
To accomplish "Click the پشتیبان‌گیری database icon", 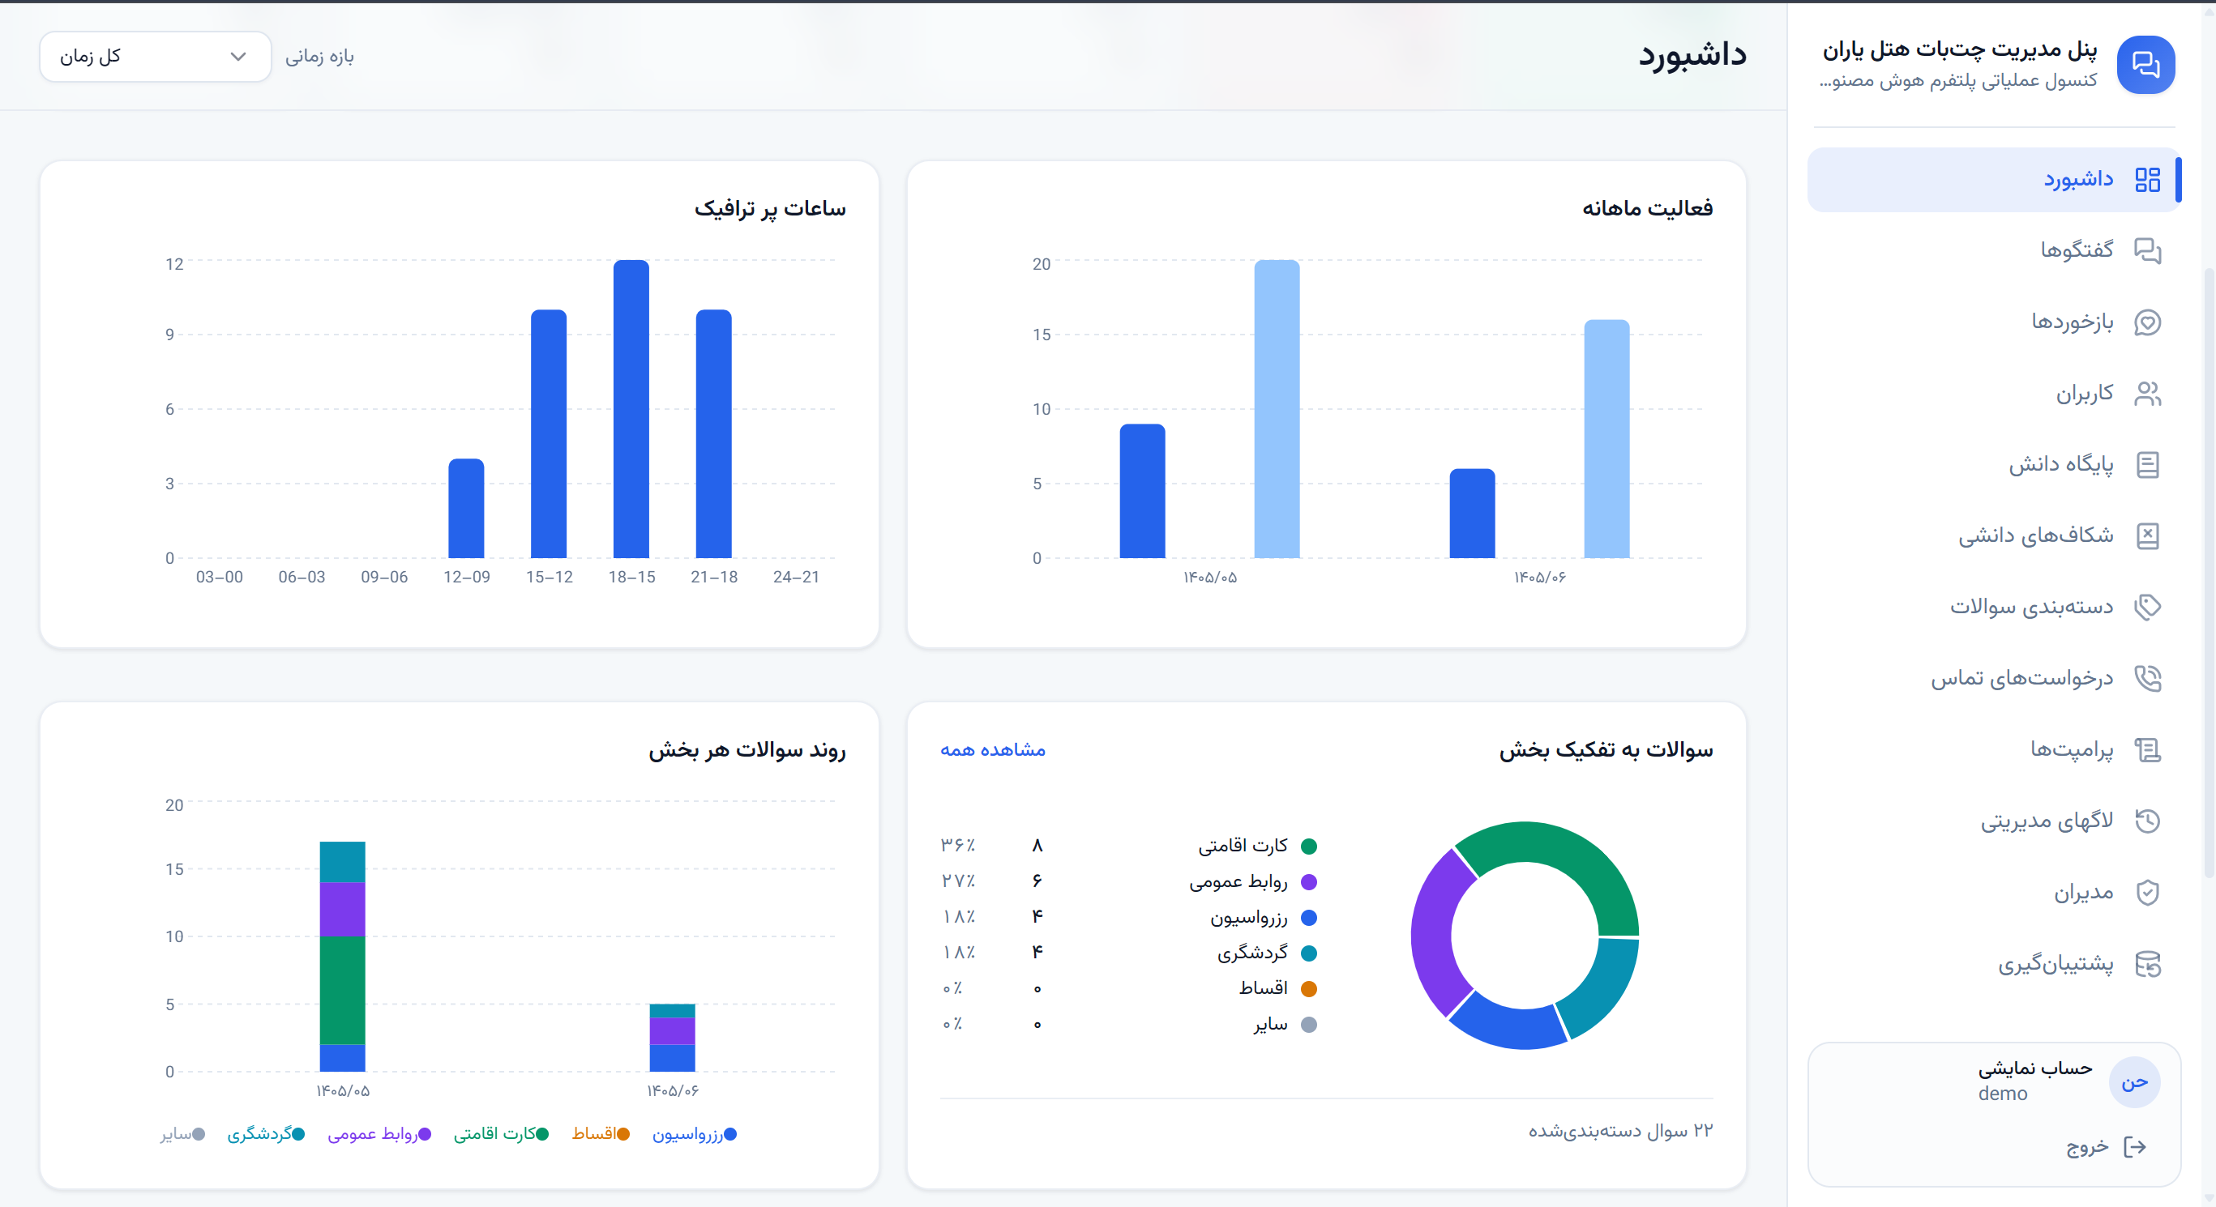I will pos(2147,964).
